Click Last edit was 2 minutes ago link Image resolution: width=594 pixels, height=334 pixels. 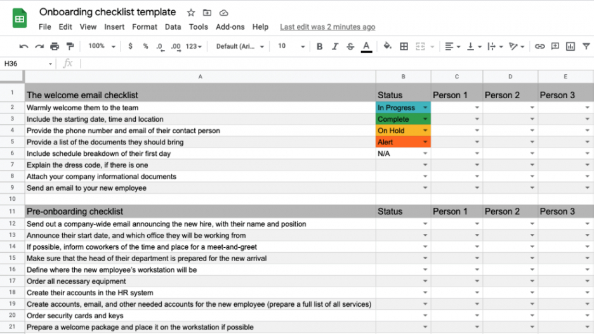coord(327,27)
